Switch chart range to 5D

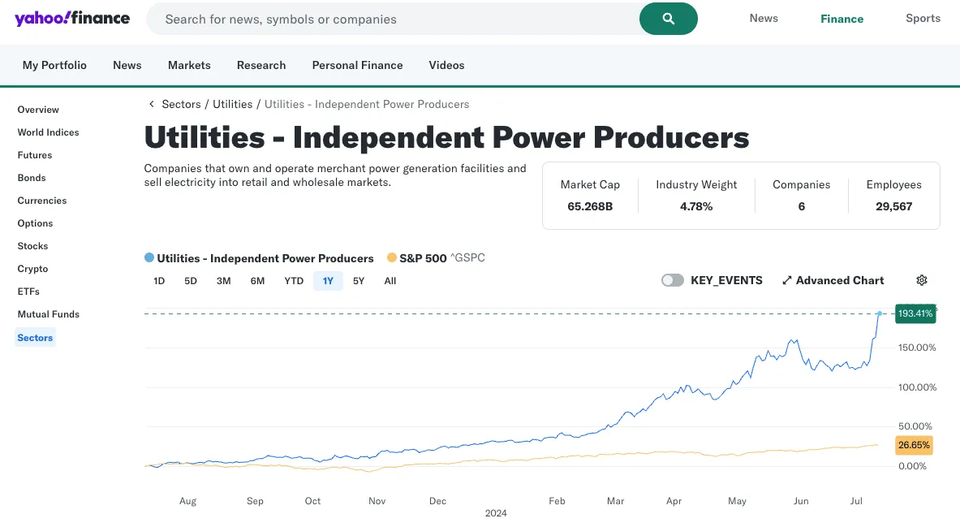191,281
